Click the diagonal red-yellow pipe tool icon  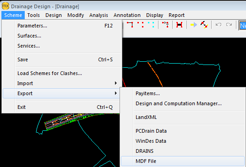click(204, 25)
